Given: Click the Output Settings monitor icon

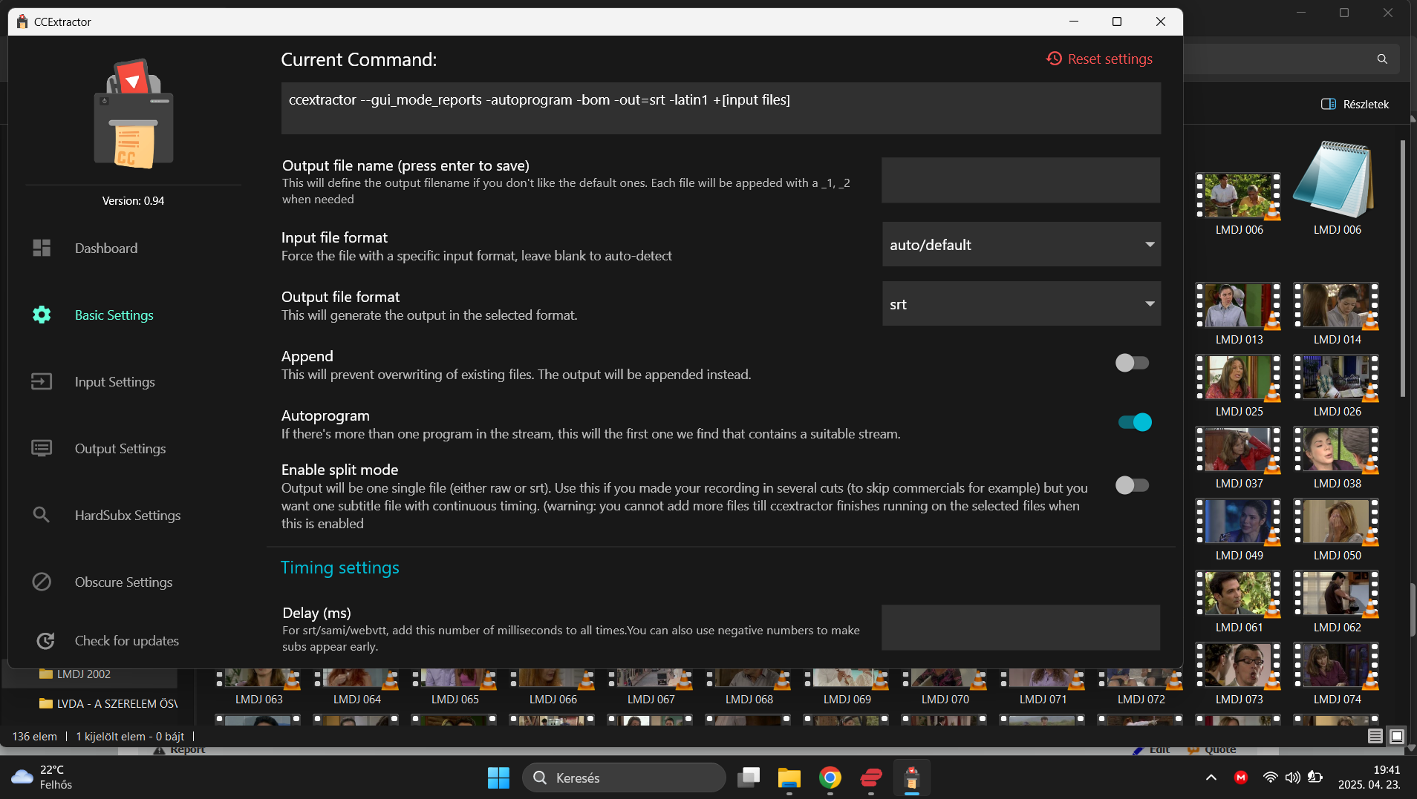Looking at the screenshot, I should tap(42, 448).
